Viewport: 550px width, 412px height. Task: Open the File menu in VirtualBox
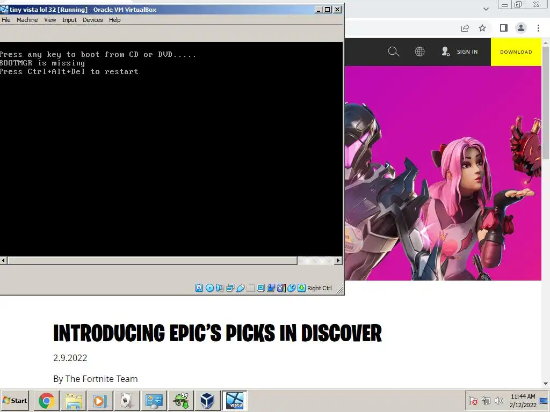(x=6, y=20)
